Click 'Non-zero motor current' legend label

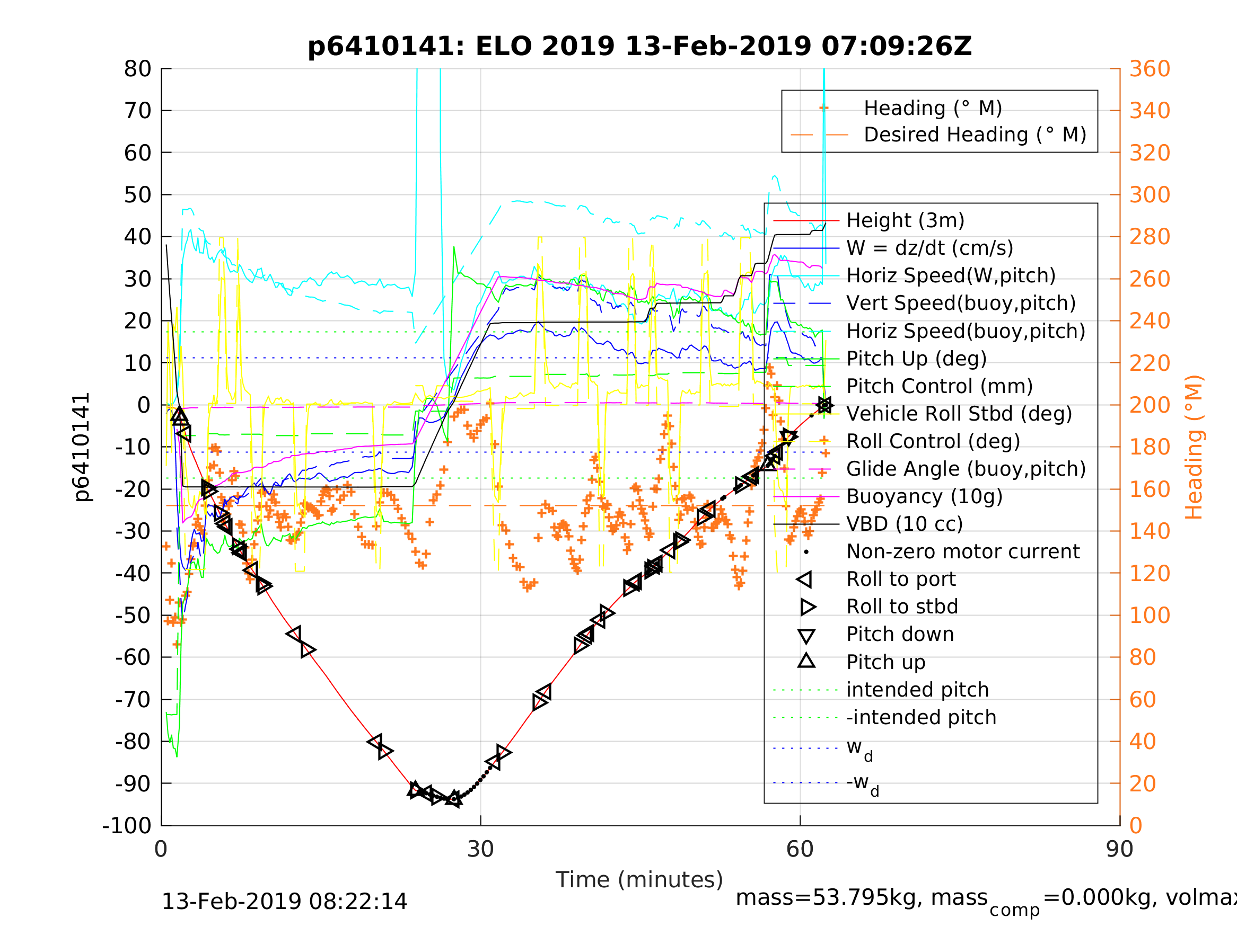963,551
